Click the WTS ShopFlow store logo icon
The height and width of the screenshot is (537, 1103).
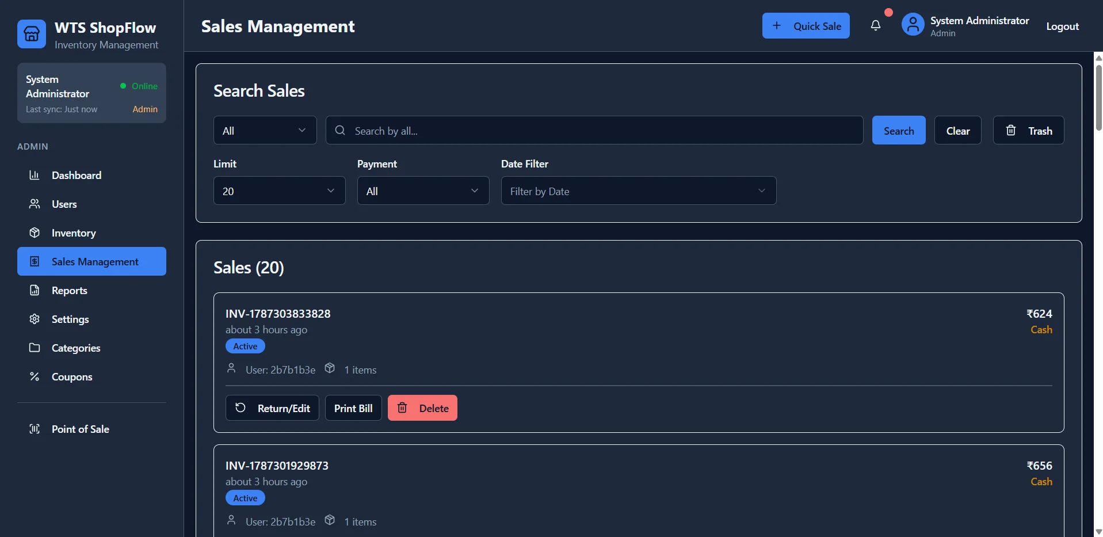32,34
